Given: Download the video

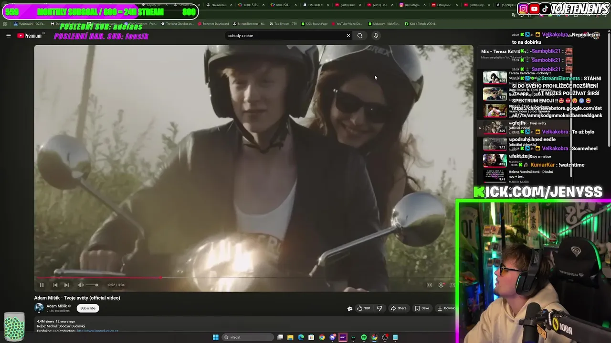Looking at the screenshot, I should pos(446,308).
